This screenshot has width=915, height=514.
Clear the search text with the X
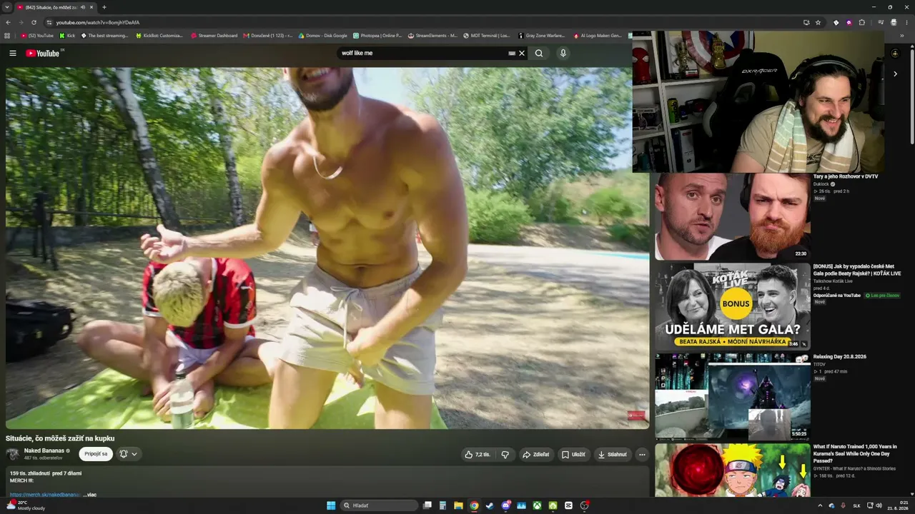pos(522,53)
